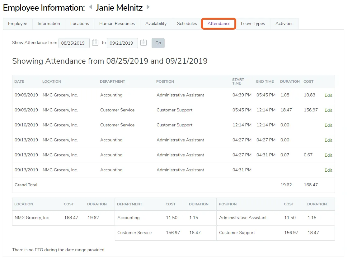Click the no PTO message text
The width and height of the screenshot is (348, 260).
click(59, 250)
